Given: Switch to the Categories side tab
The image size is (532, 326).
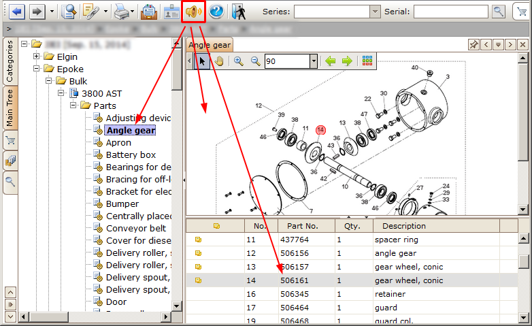Looking at the screenshot, I should point(10,61).
